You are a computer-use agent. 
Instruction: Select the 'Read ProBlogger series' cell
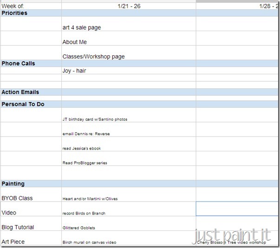click(x=129, y=158)
